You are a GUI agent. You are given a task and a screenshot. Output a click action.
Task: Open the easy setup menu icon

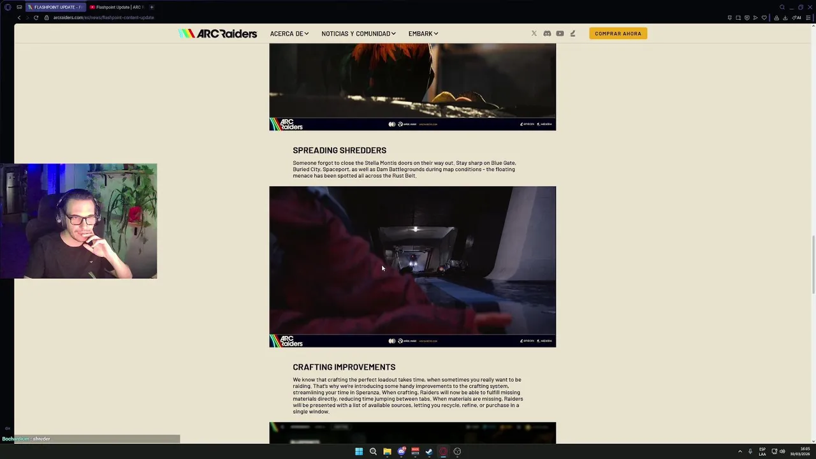coord(808,17)
